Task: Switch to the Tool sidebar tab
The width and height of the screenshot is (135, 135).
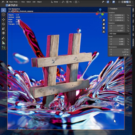Action: tap(133, 15)
